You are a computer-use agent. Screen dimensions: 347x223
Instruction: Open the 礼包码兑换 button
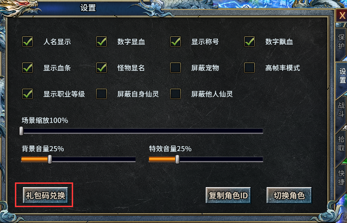pyautogui.click(x=45, y=195)
